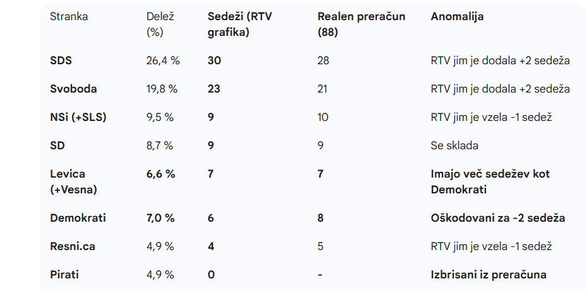Click the 'NSi (+SLS)' row label

(x=78, y=117)
